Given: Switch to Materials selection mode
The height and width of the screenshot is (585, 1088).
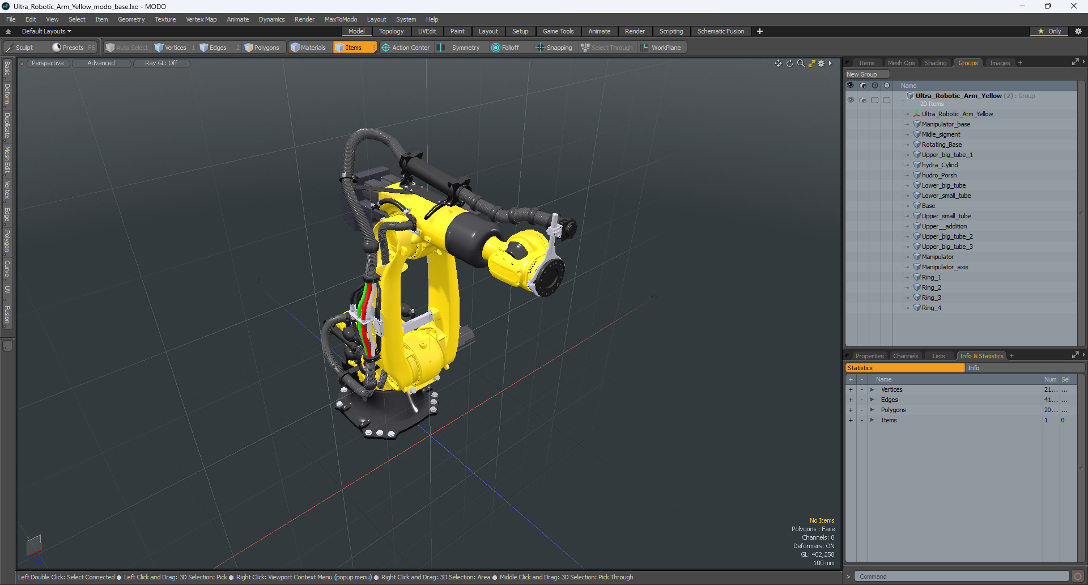Looking at the screenshot, I should [308, 48].
